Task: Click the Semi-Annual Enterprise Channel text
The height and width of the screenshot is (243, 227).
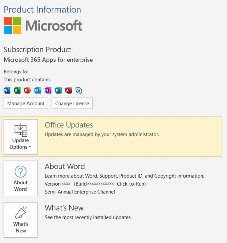Action: [80, 192]
